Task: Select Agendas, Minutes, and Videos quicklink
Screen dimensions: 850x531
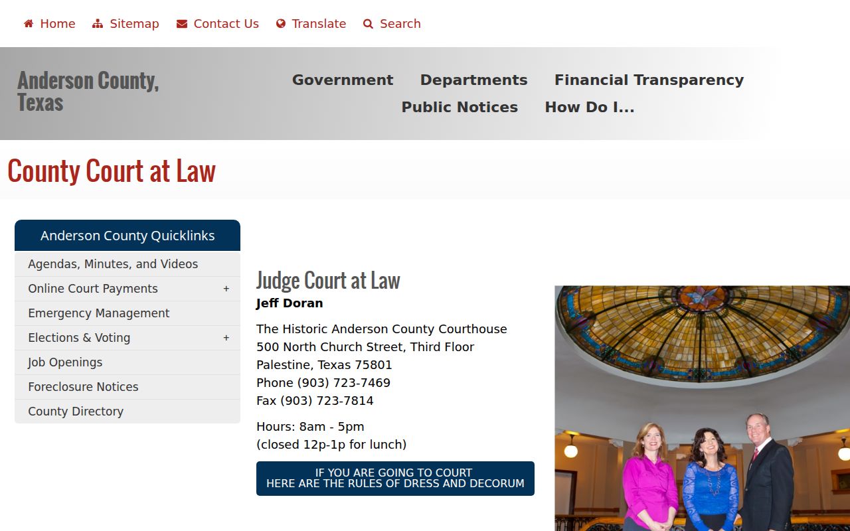Action: pos(127,264)
